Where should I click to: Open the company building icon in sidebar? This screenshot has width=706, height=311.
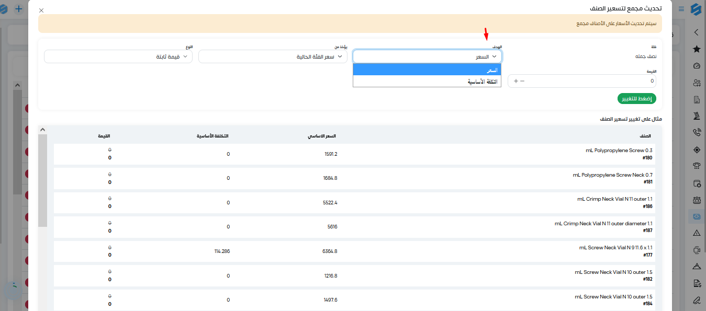[x=696, y=99]
